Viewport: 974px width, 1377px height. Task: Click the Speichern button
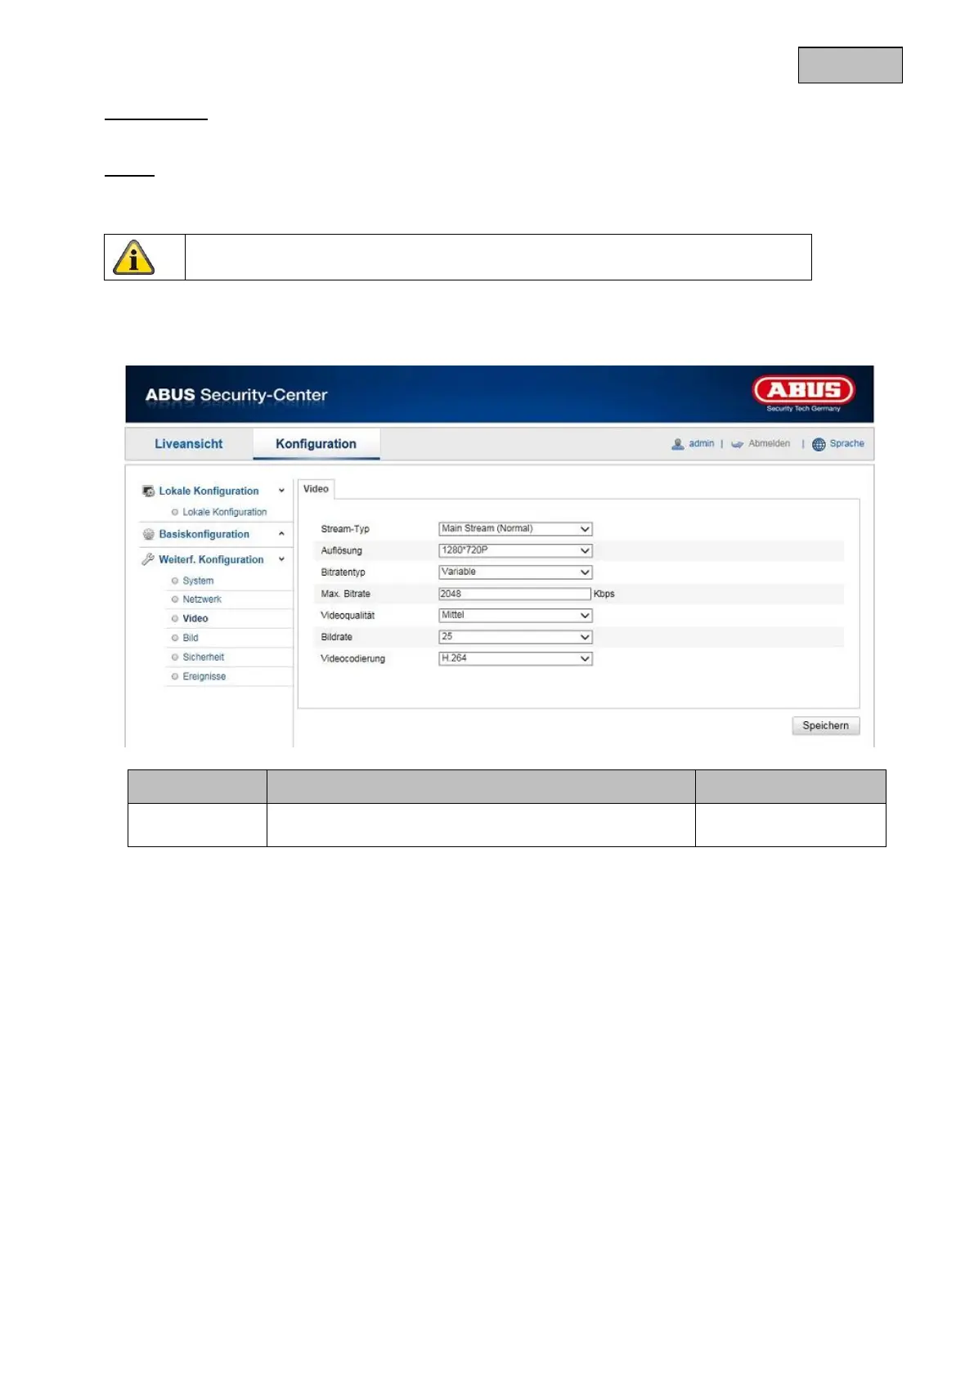click(x=825, y=725)
